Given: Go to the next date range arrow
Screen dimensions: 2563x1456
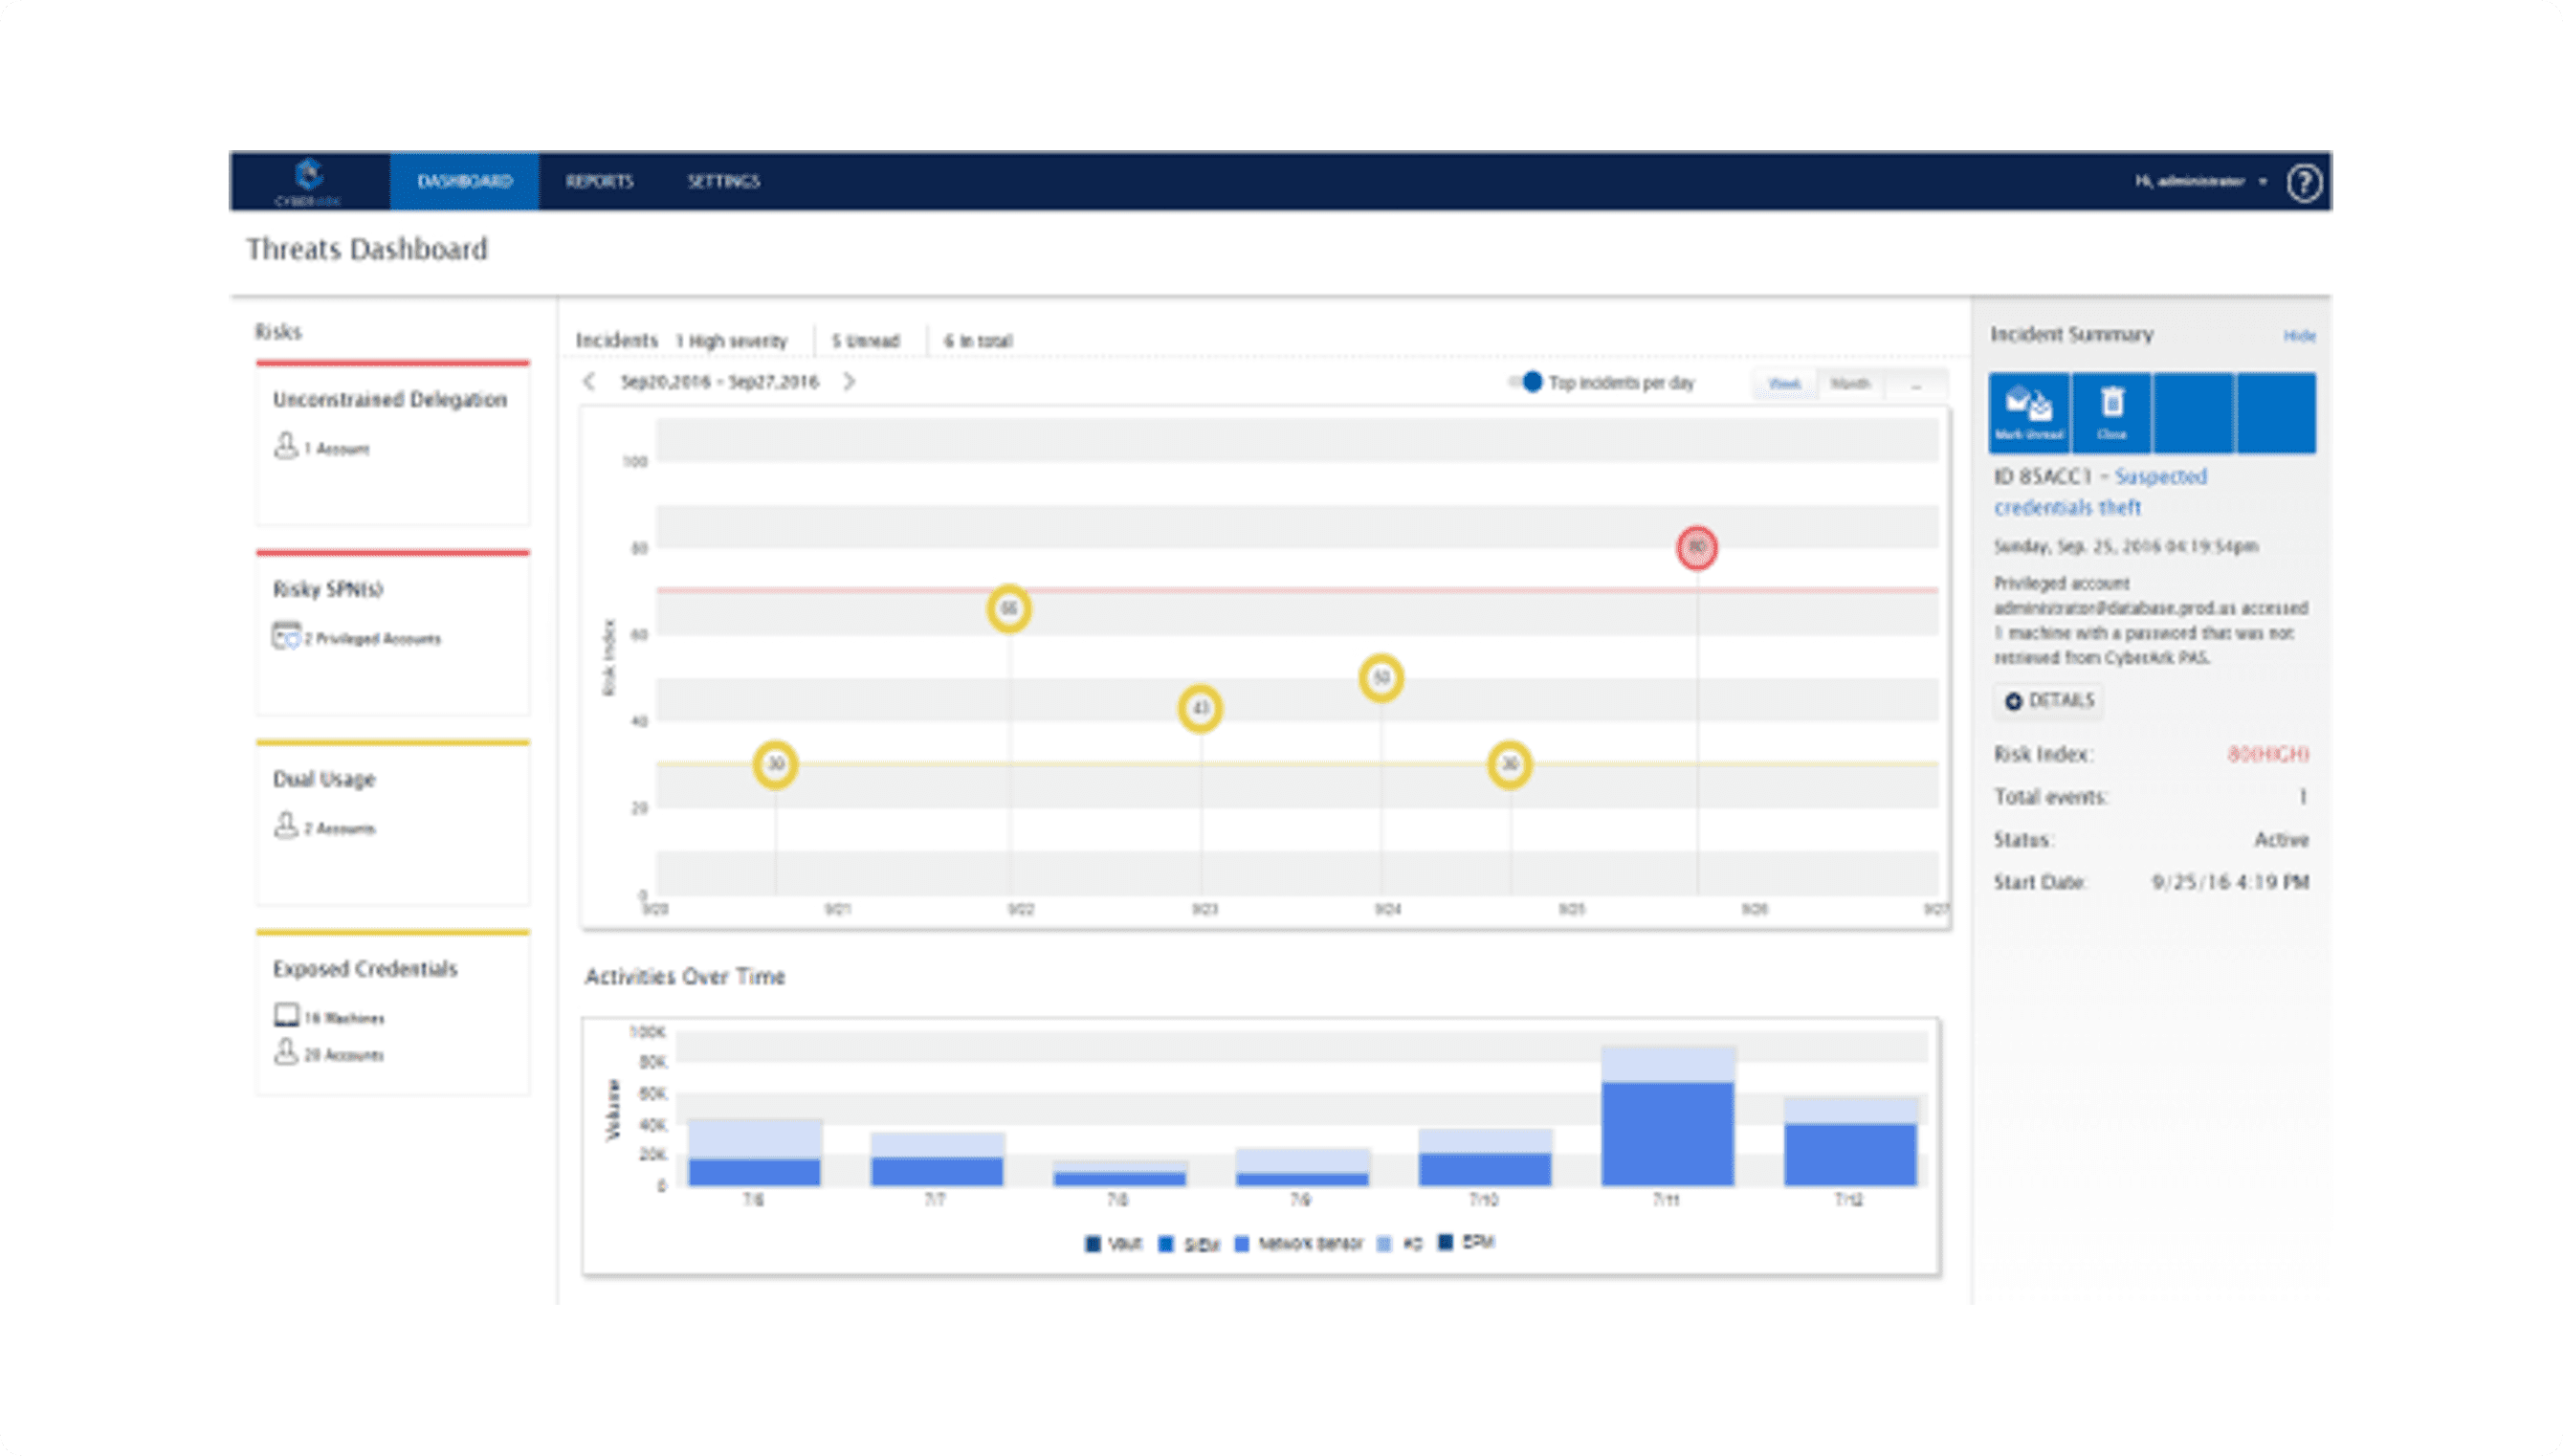Looking at the screenshot, I should [x=849, y=382].
